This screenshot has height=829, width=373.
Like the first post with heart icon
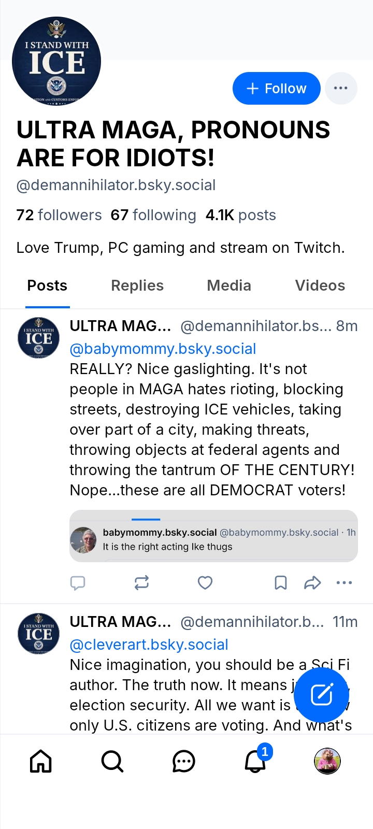pyautogui.click(x=205, y=583)
